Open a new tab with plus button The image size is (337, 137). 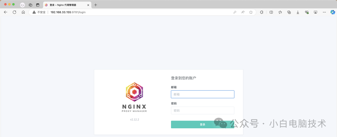[x=96, y=5]
